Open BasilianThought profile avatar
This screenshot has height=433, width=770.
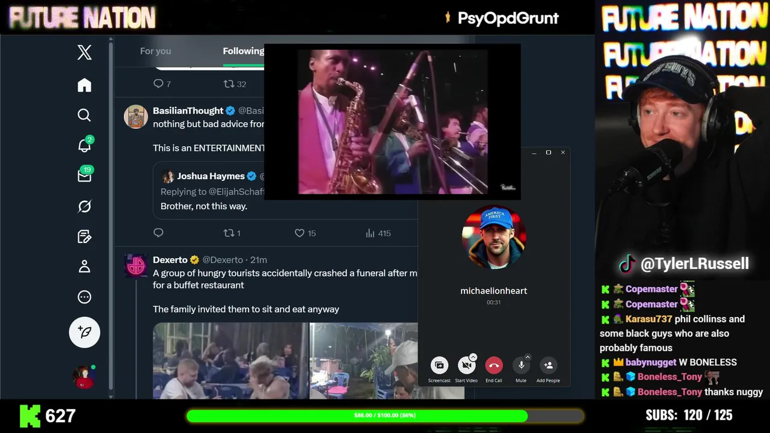pyautogui.click(x=136, y=117)
